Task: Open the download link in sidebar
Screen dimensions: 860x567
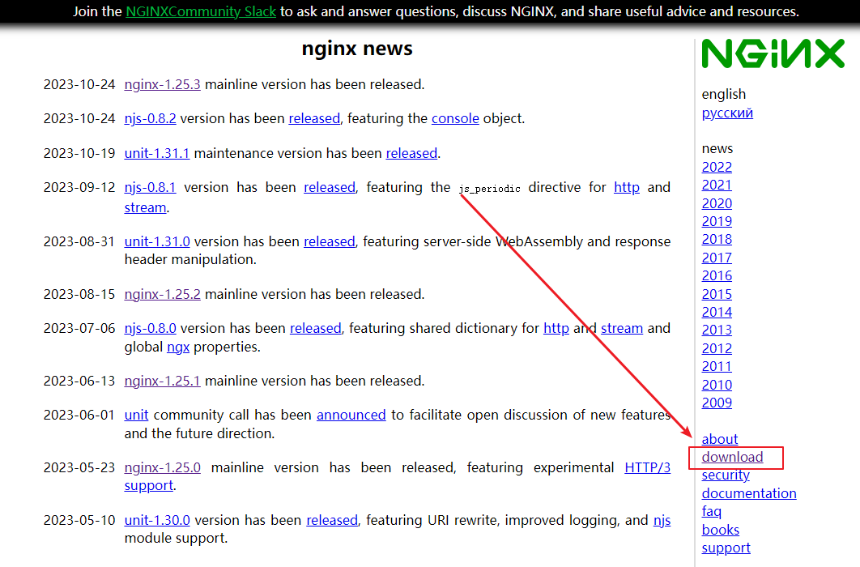Action: pyautogui.click(x=732, y=458)
